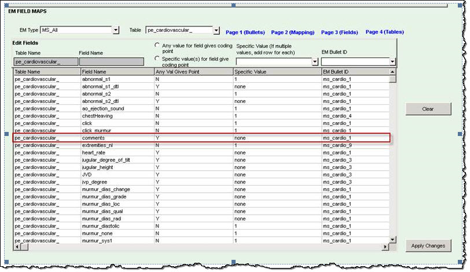470x272 pixels.
Task: Select the murmur_dias_grade field cell
Action: coord(117,197)
